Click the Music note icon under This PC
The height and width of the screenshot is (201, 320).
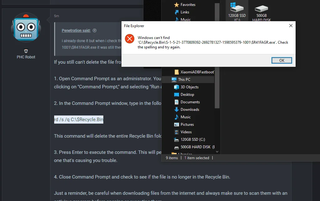click(177, 117)
